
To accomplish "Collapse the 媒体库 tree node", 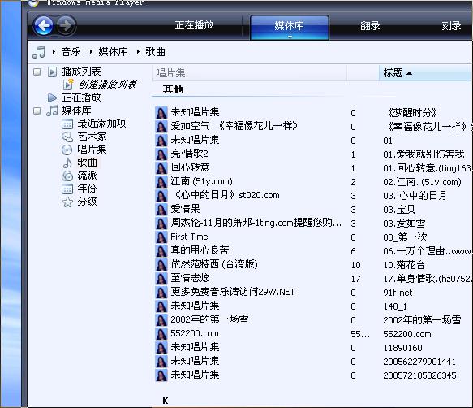I will 37,111.
